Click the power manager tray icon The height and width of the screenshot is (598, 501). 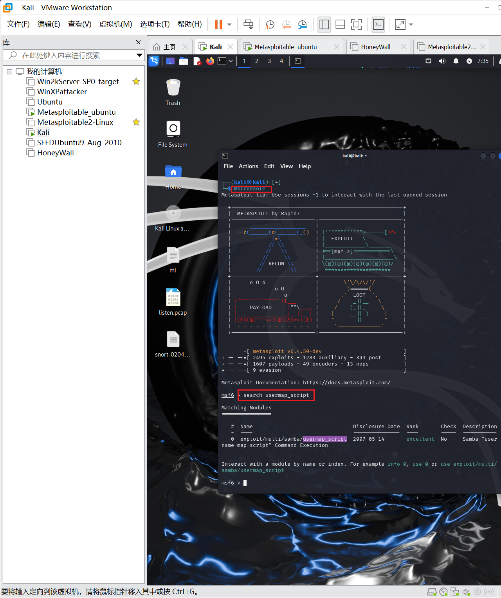click(469, 61)
